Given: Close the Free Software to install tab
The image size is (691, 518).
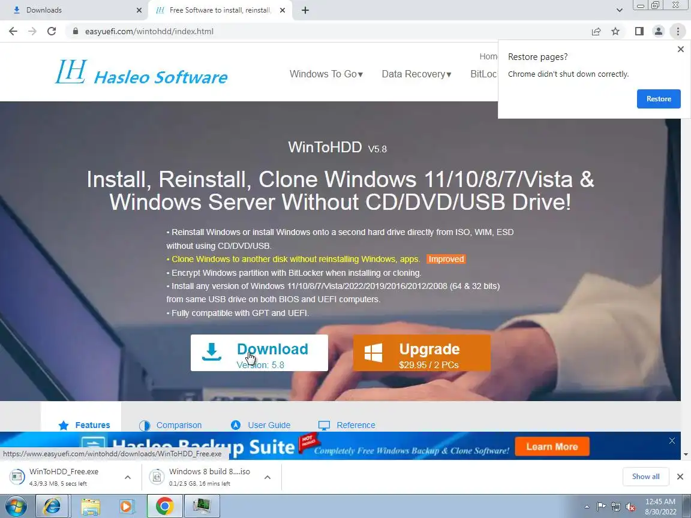Looking at the screenshot, I should (x=283, y=10).
